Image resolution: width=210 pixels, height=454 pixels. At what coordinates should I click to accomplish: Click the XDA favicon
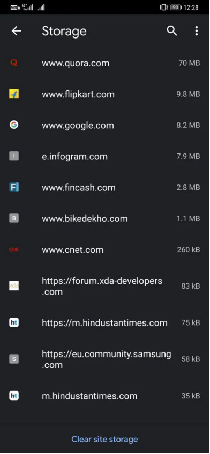(x=14, y=286)
